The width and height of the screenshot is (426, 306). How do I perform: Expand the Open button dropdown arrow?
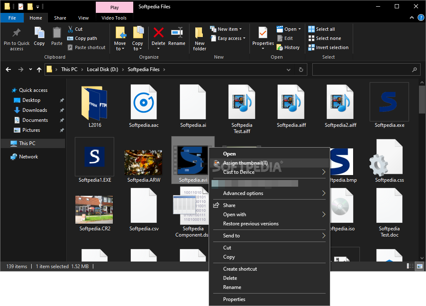tap(300, 29)
